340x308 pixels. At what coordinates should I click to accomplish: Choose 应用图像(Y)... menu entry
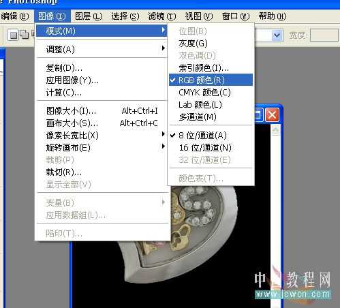click(102, 80)
